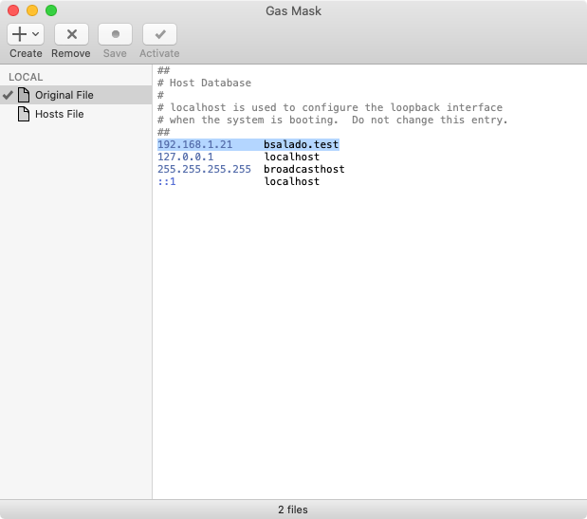Click the Activate checkmark icon

click(159, 34)
